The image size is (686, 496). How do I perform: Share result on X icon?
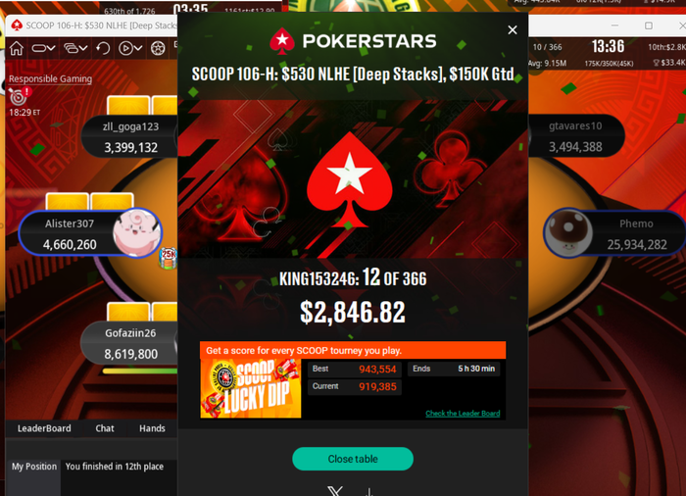pos(335,491)
